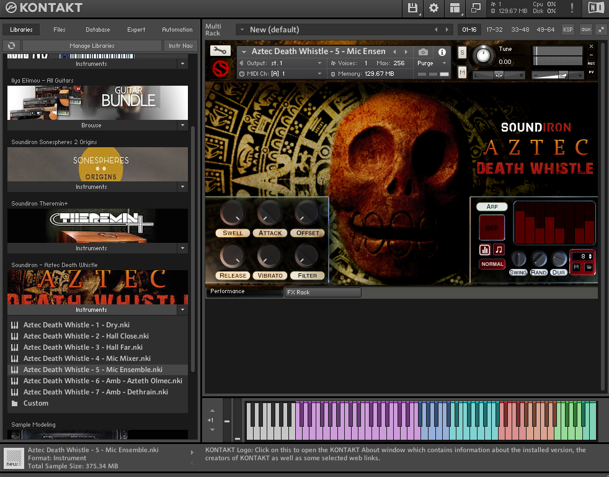Collapse the rack with the minimize arrows icon
Image resolution: width=609 pixels, height=477 pixels.
pyautogui.click(x=601, y=30)
